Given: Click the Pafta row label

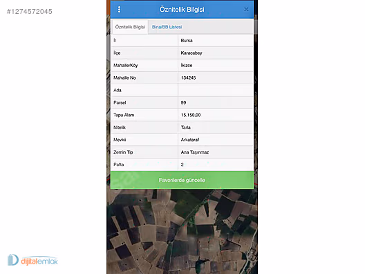Looking at the screenshot, I should pos(118,165).
